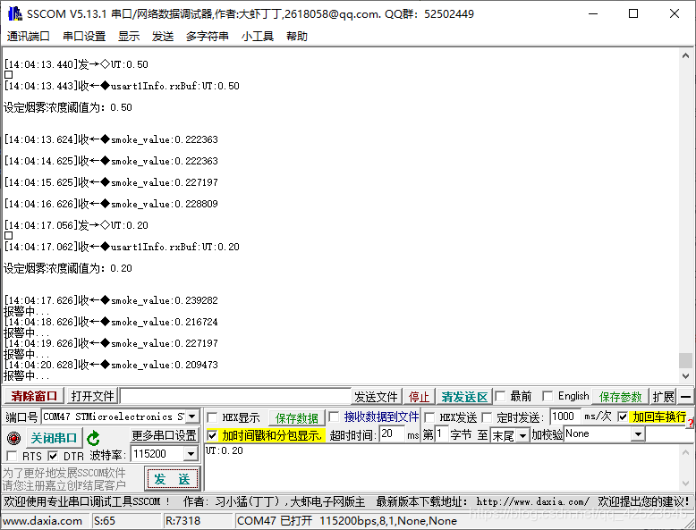Click the 停止 button
The width and height of the screenshot is (696, 530).
(x=419, y=397)
